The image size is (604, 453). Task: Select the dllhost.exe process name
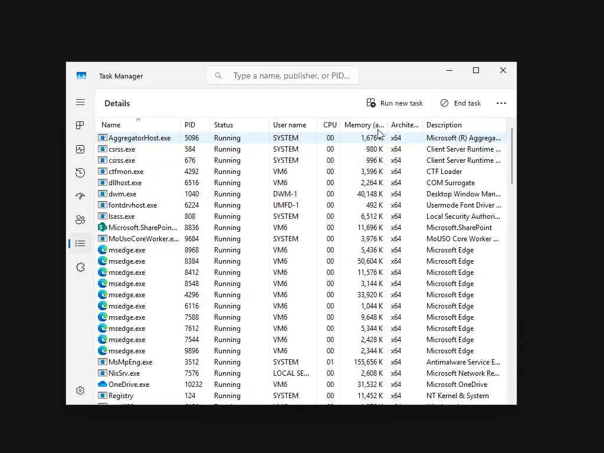pyautogui.click(x=125, y=183)
